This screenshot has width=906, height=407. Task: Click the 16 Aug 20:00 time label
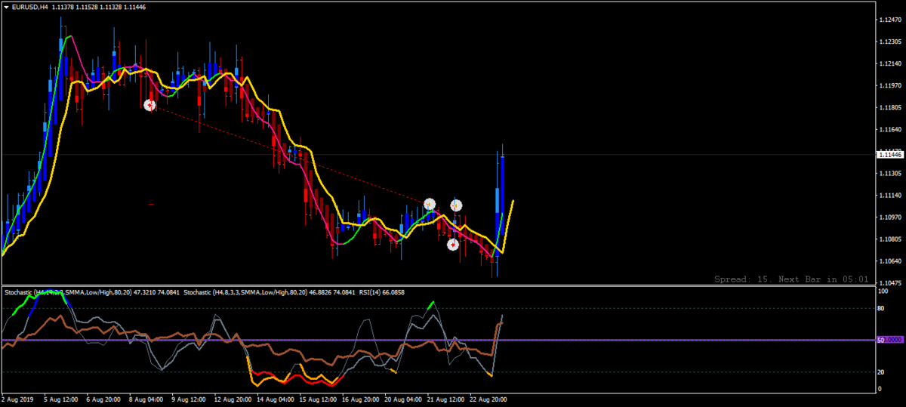tap(361, 399)
